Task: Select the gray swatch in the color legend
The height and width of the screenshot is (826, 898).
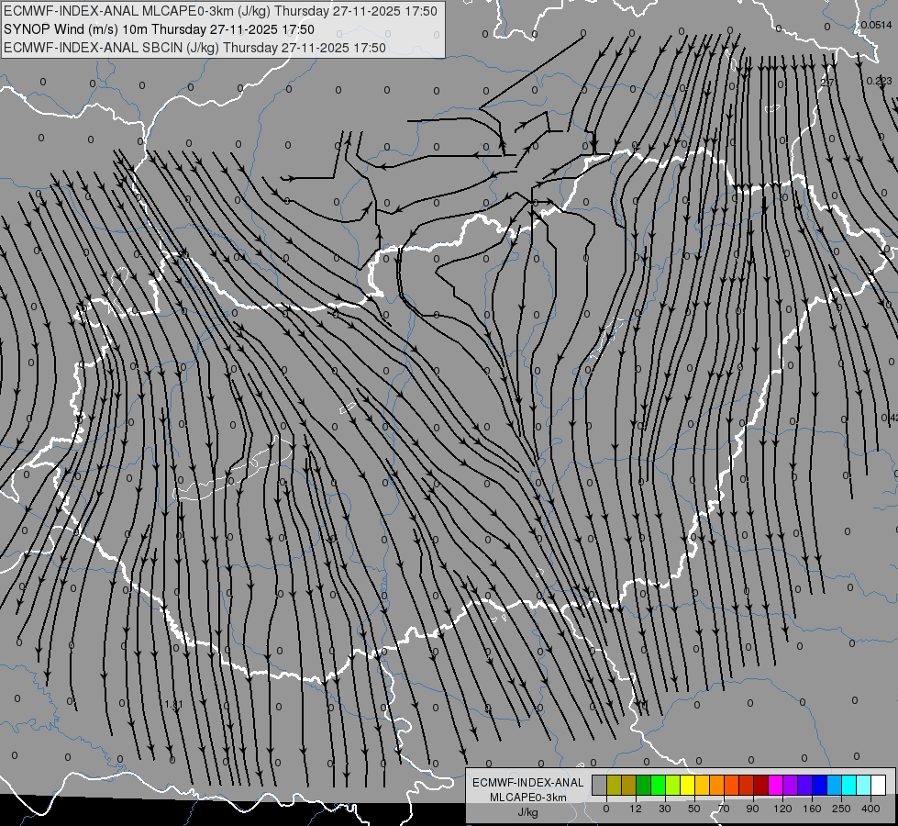Action: tap(600, 785)
